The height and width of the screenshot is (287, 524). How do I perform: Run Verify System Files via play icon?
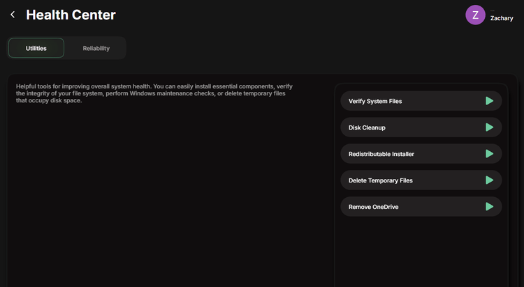coord(489,101)
